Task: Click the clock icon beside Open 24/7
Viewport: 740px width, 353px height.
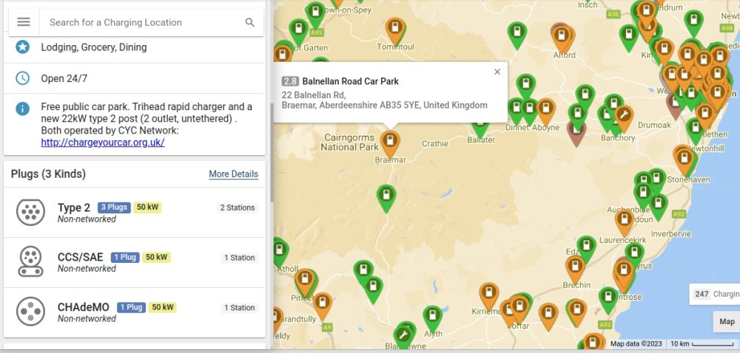Action: (23, 78)
